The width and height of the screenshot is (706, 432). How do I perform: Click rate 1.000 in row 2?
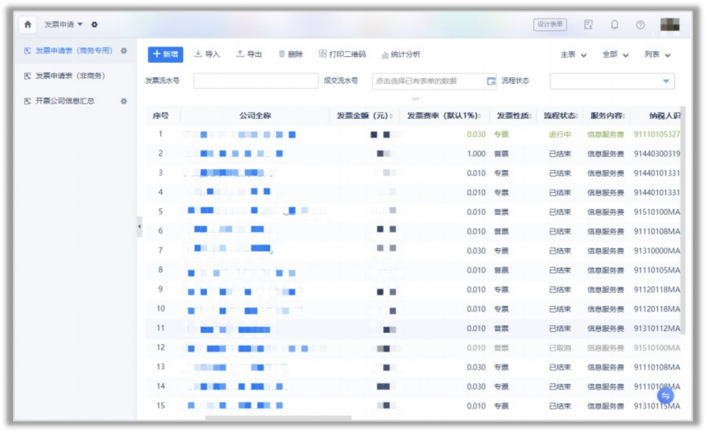[476, 154]
